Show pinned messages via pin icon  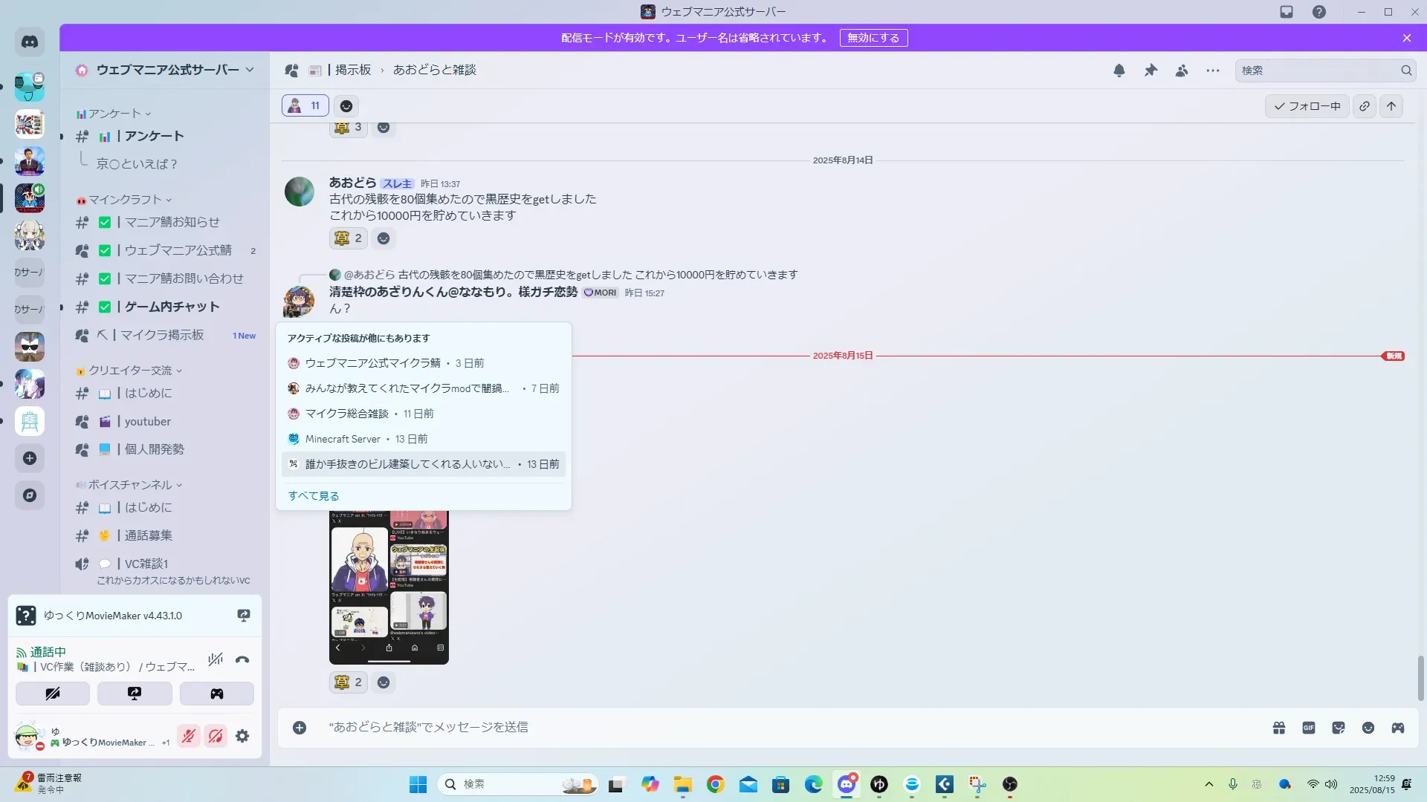click(x=1151, y=71)
